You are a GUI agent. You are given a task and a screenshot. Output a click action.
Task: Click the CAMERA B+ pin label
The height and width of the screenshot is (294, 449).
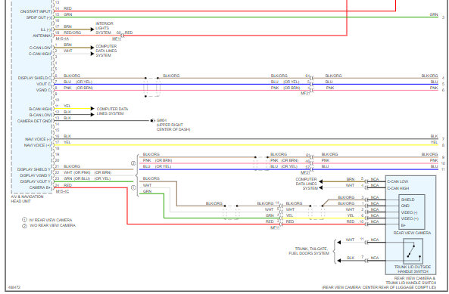coord(40,187)
